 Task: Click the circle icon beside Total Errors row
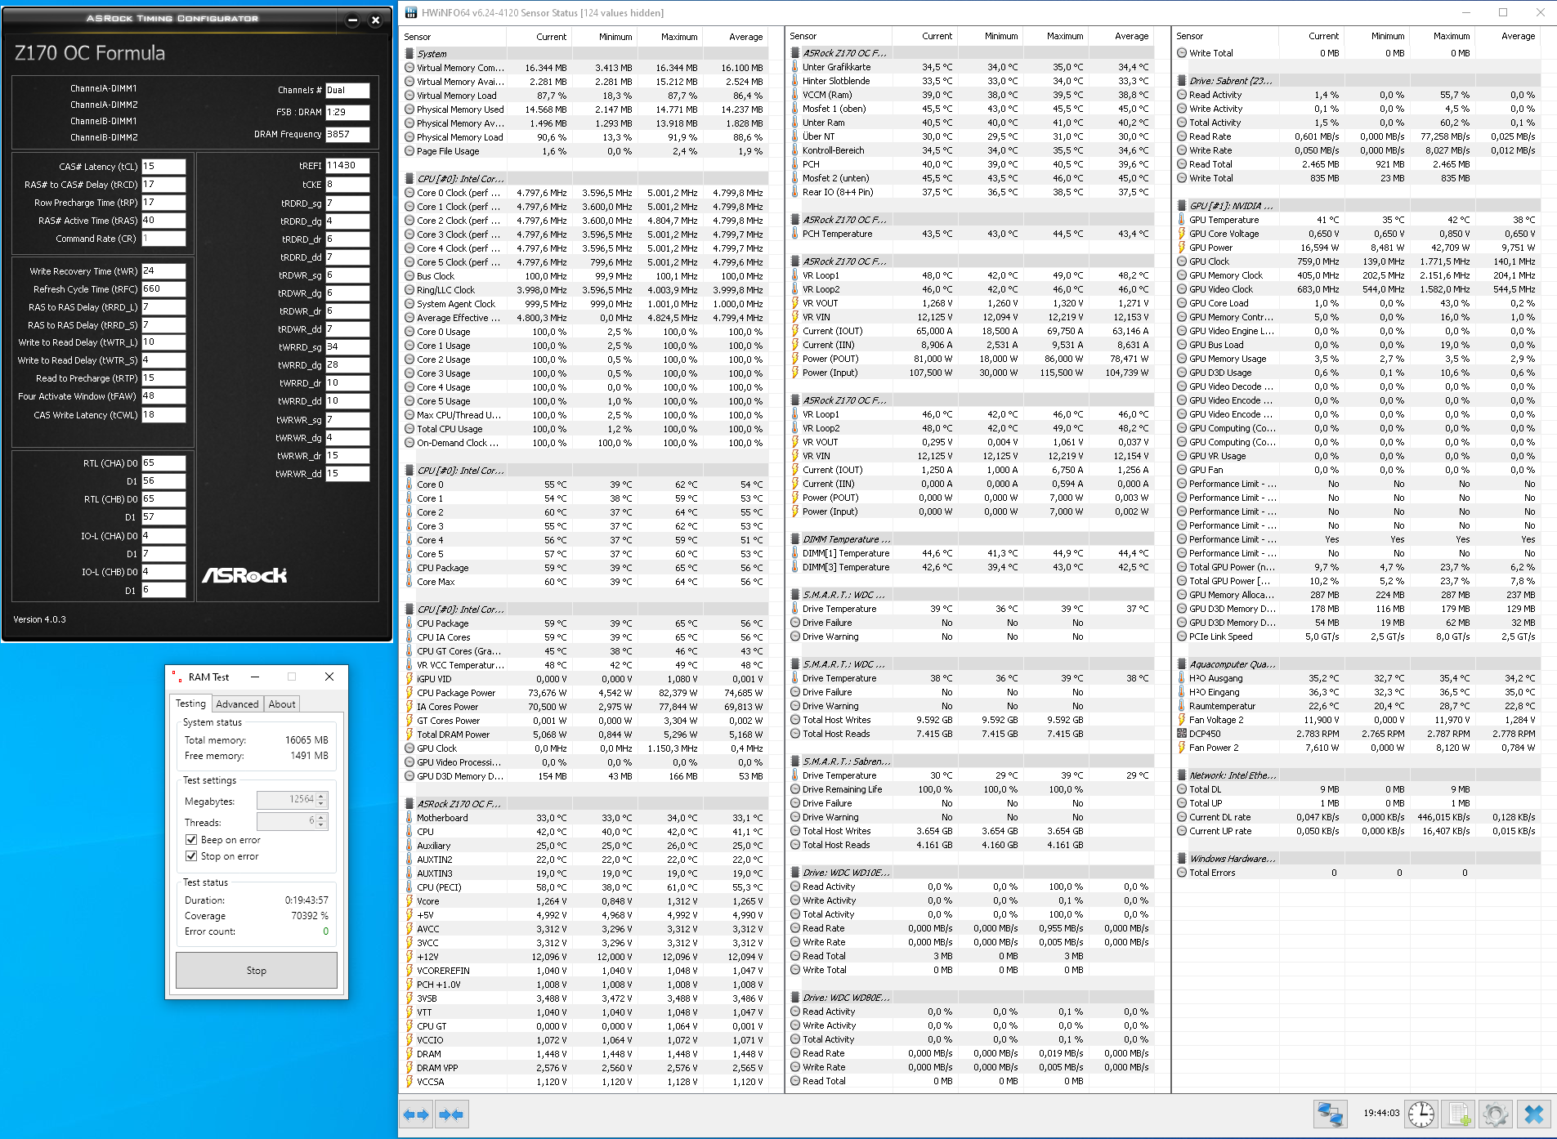[x=1182, y=873]
